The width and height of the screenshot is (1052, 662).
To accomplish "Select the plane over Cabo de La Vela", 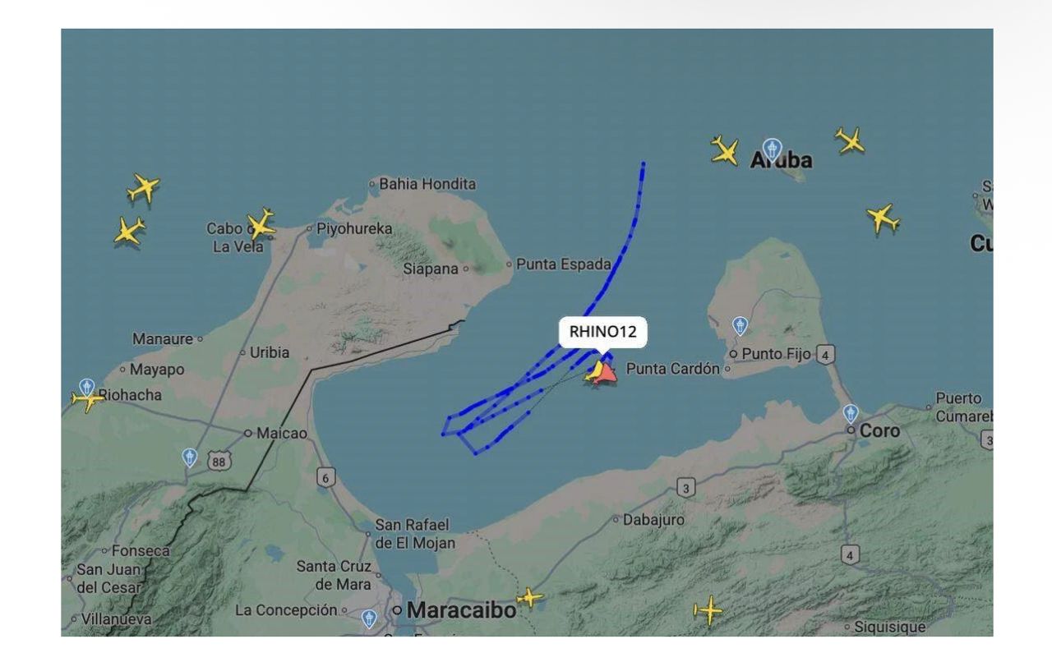I will (261, 224).
